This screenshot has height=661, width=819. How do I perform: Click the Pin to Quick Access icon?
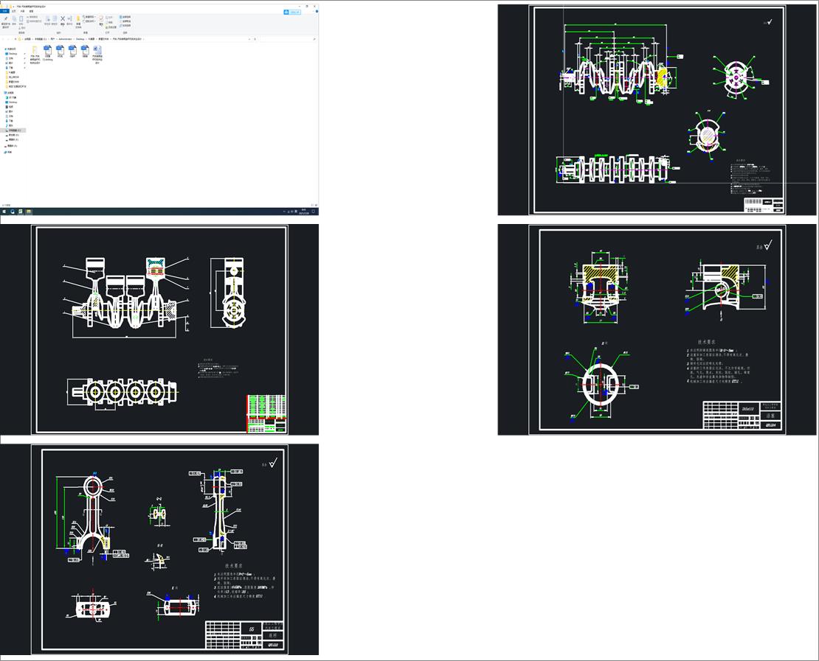pyautogui.click(x=5, y=20)
